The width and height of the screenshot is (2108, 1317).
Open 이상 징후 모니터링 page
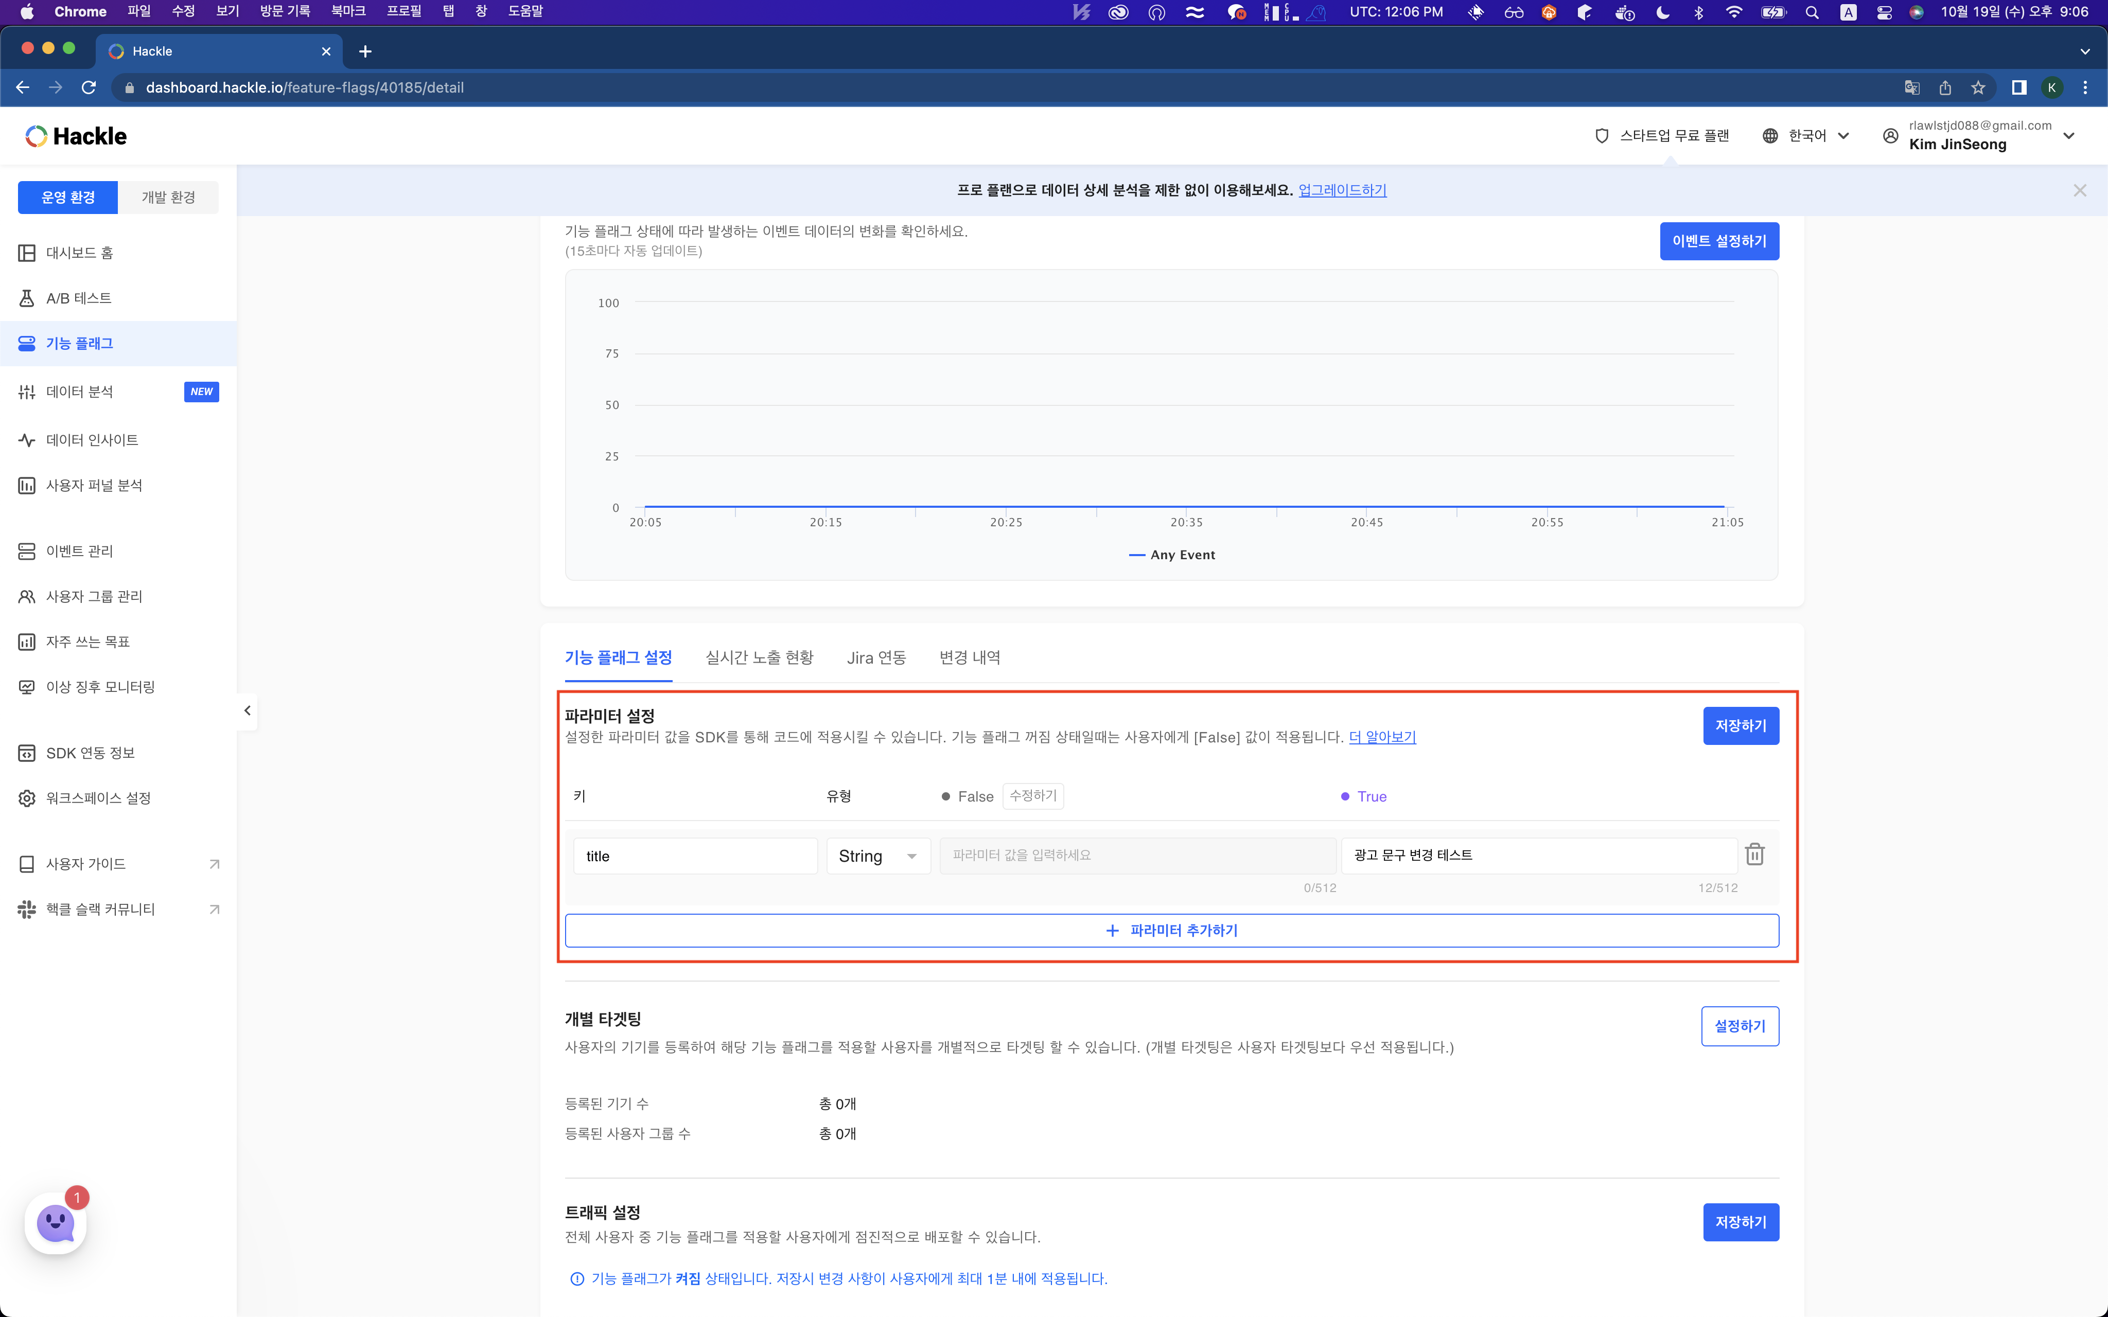100,686
